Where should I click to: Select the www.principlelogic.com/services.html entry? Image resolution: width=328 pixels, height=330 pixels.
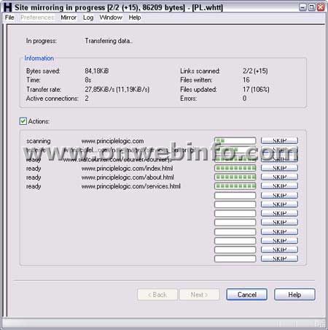pos(131,186)
